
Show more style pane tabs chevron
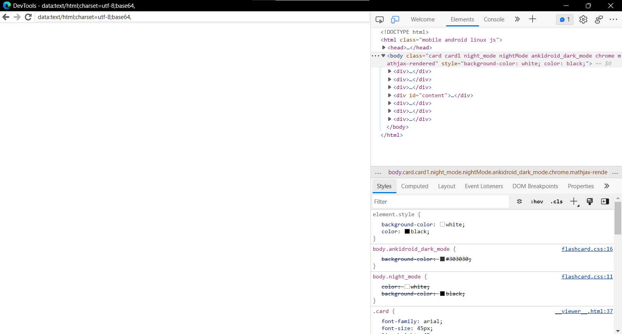tap(606, 186)
